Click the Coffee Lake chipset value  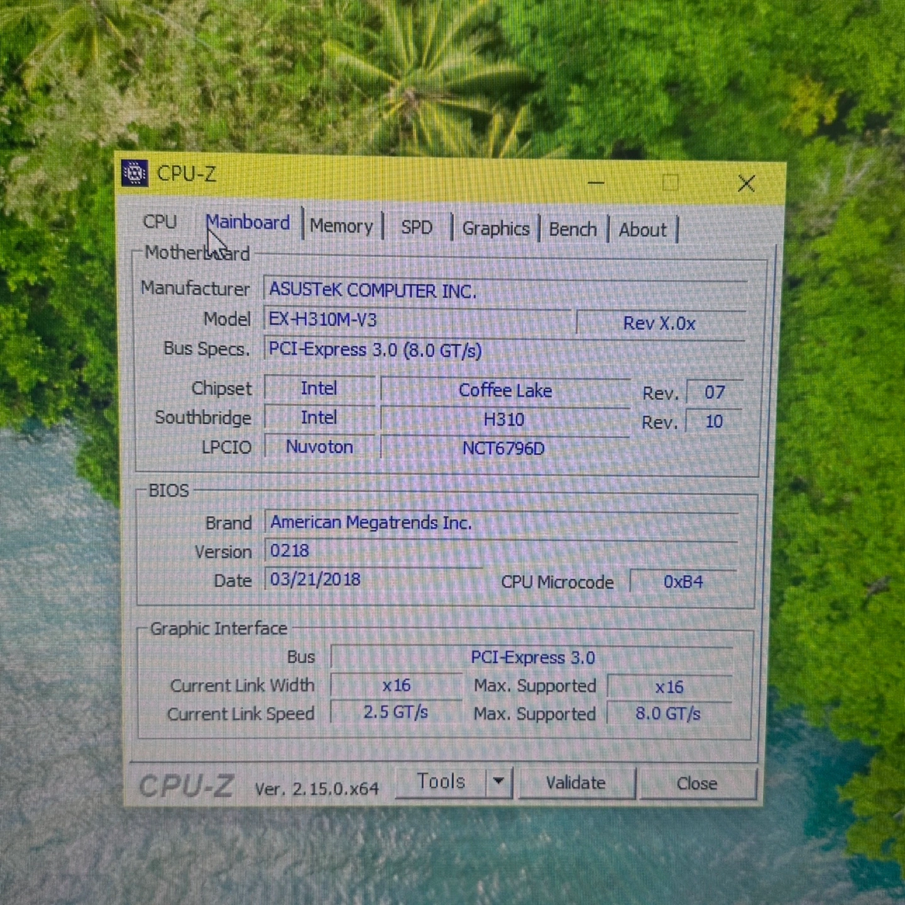(505, 390)
